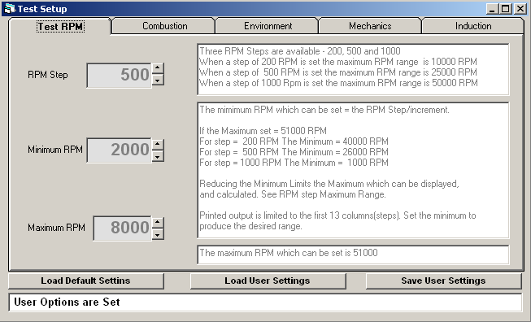531x322 pixels.
Task: Open the Combustion tab
Action: click(164, 26)
